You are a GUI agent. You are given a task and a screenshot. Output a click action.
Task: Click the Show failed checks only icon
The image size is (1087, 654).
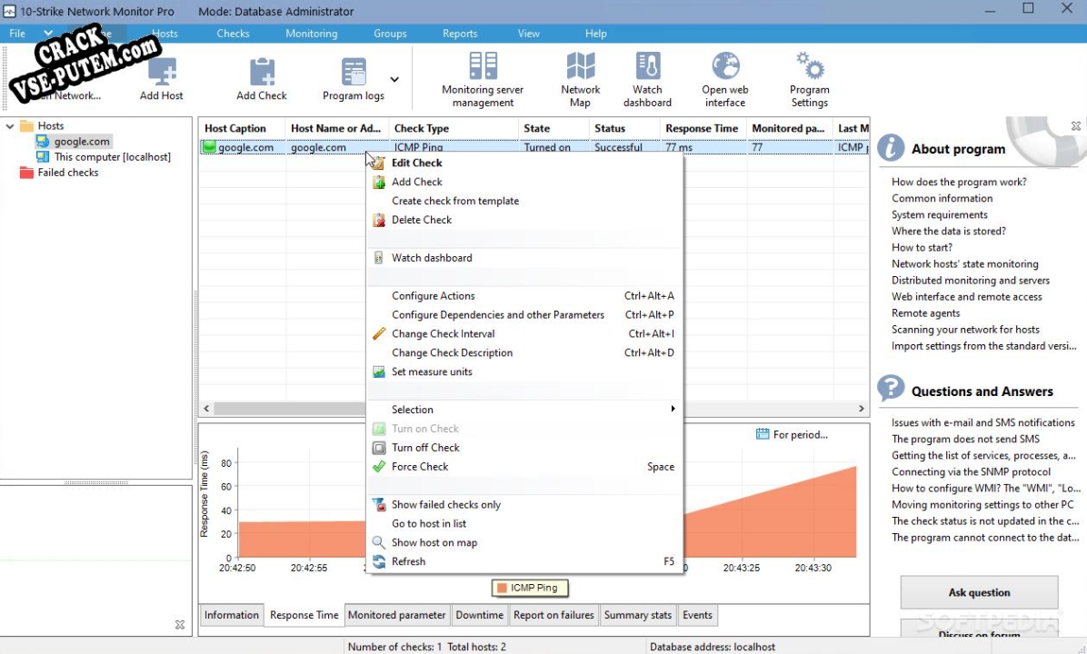tap(378, 505)
